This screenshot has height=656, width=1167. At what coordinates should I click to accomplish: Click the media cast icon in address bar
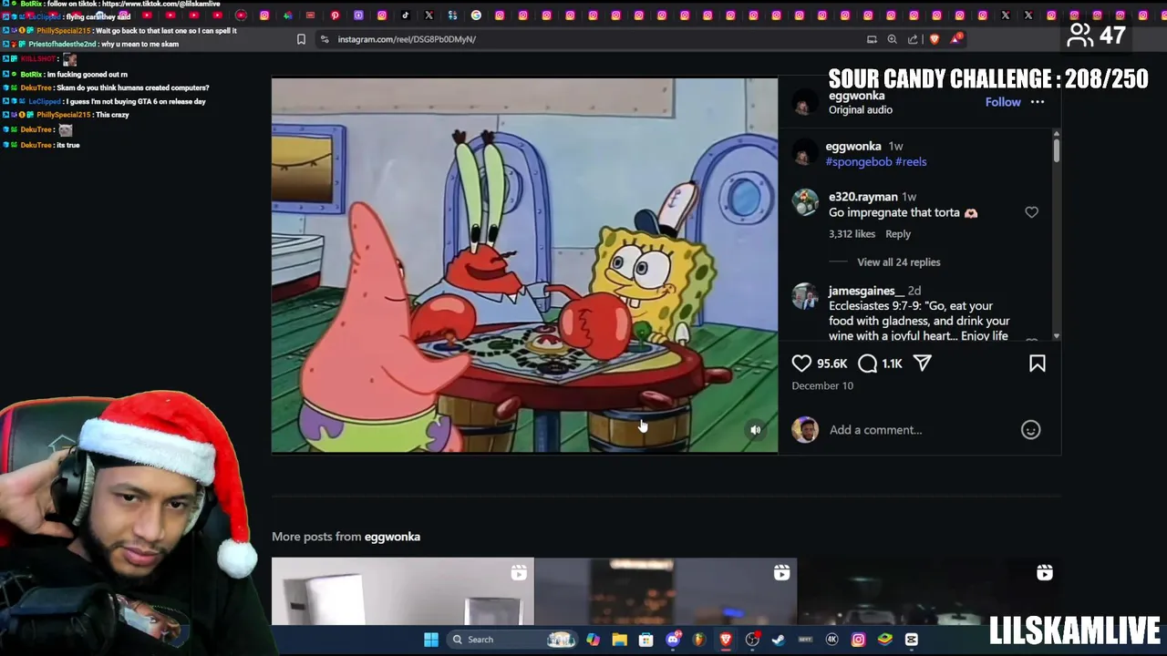click(872, 39)
